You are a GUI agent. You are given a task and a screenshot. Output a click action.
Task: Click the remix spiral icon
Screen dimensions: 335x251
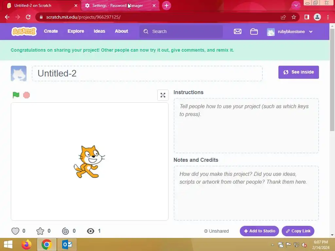(x=65, y=231)
